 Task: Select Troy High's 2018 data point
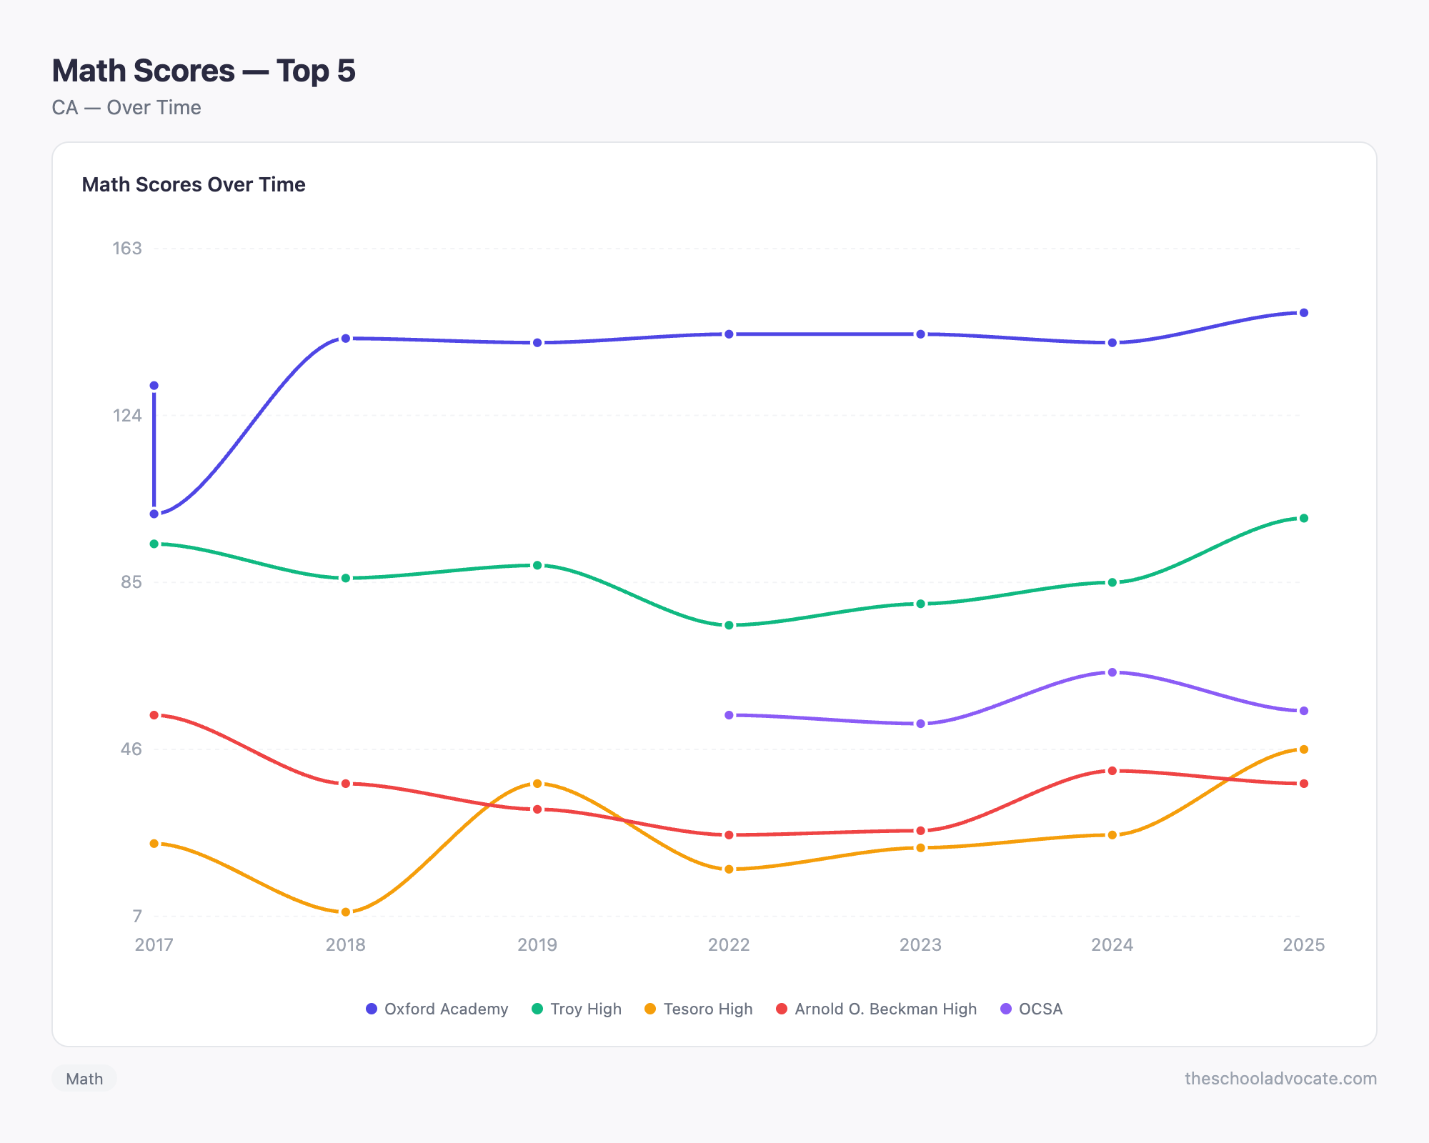pyautogui.click(x=346, y=578)
